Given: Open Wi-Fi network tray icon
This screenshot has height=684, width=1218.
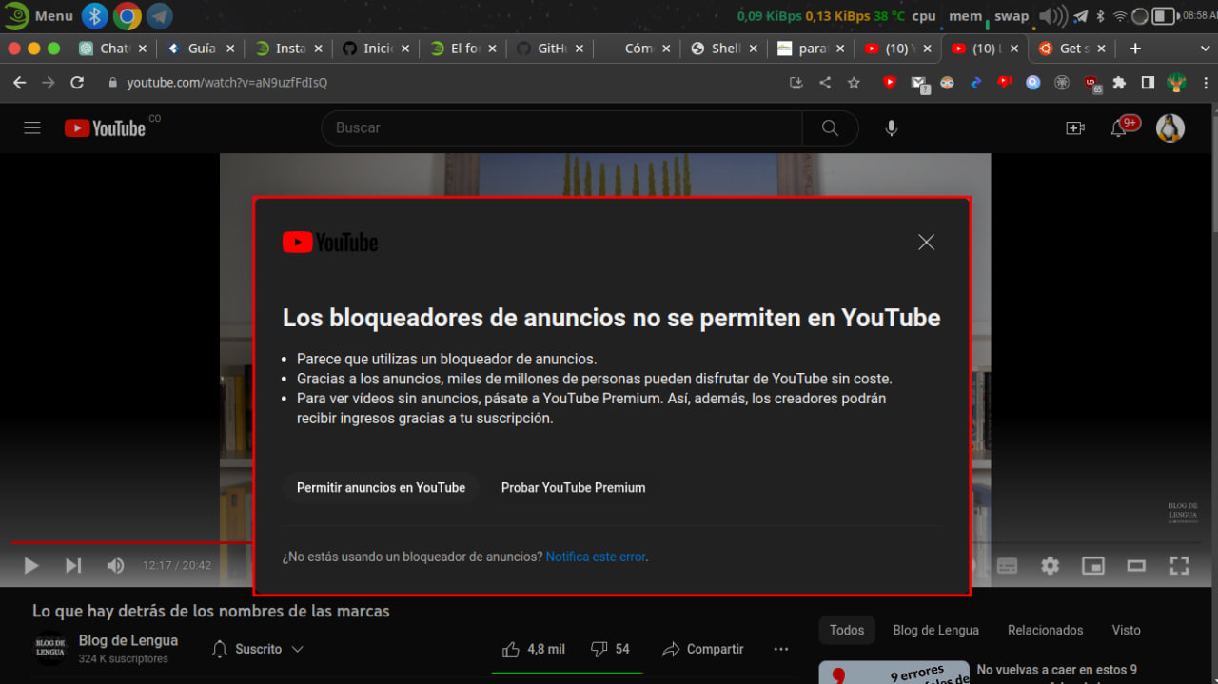Looking at the screenshot, I should click(x=1120, y=16).
